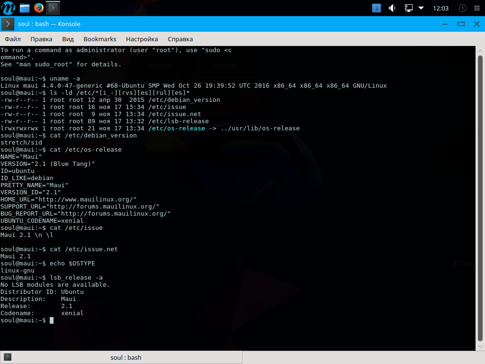Screen dimensions: 485x364
Task: Click the 'stretch/sid' output line
Action: coord(21,143)
